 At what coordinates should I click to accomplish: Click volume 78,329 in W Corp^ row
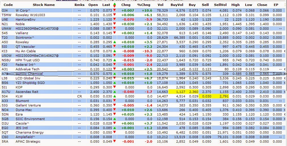(162, 10)
